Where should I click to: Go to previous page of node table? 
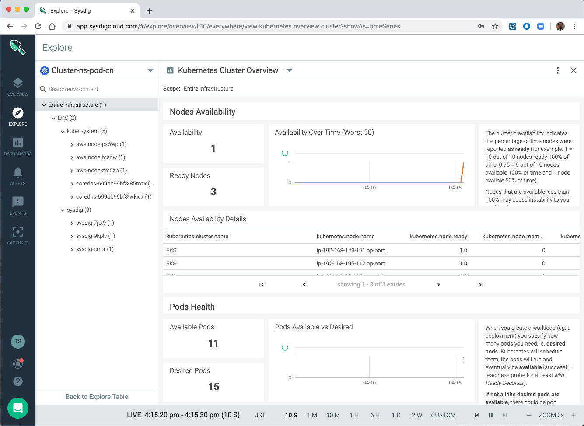(x=304, y=284)
